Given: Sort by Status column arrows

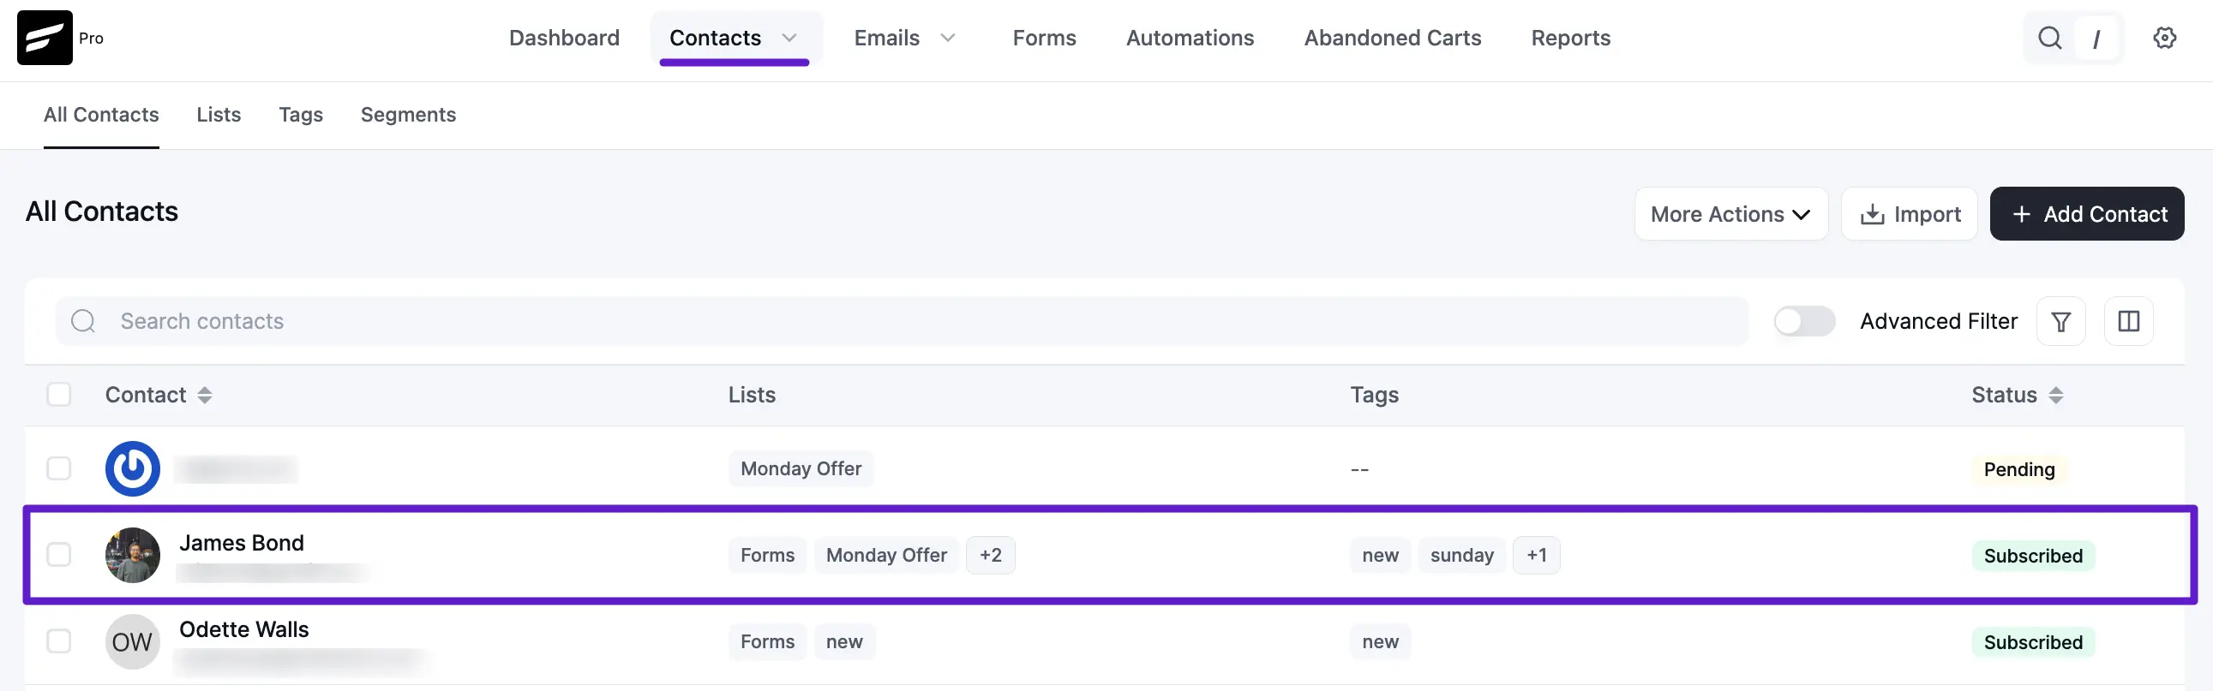Looking at the screenshot, I should point(2055,395).
